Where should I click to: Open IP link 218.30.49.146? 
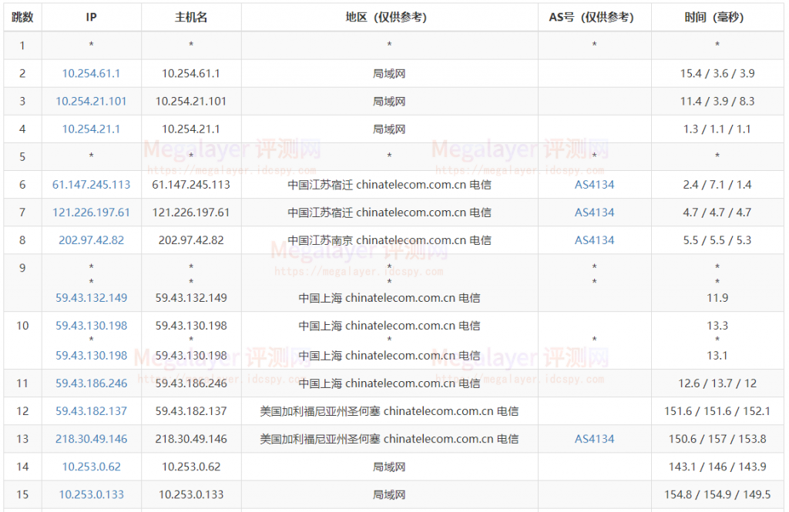coord(91,439)
